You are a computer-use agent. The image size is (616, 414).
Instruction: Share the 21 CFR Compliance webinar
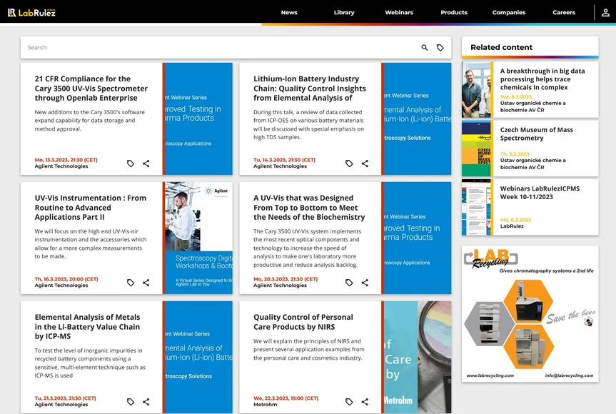(146, 163)
